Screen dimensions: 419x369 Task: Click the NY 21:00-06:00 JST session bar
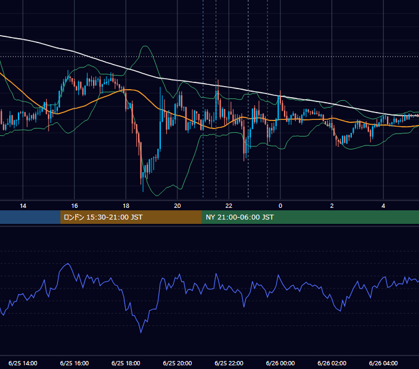(310, 217)
